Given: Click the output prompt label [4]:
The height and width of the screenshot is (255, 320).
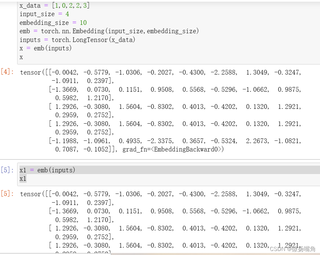Looking at the screenshot, I should pyautogui.click(x=7, y=72).
